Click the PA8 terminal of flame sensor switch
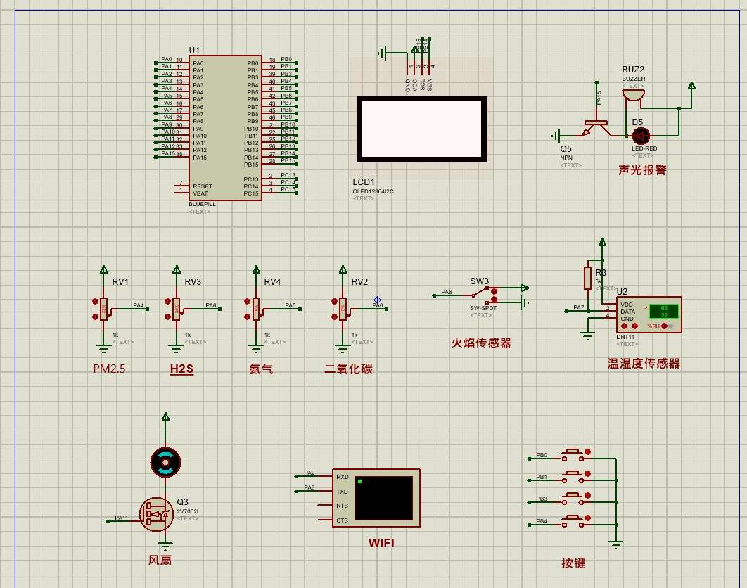This screenshot has height=588, width=747. point(434,295)
